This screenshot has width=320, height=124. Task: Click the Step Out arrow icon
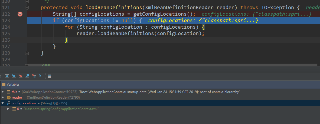27,76
